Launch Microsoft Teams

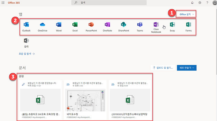(x=140, y=27)
